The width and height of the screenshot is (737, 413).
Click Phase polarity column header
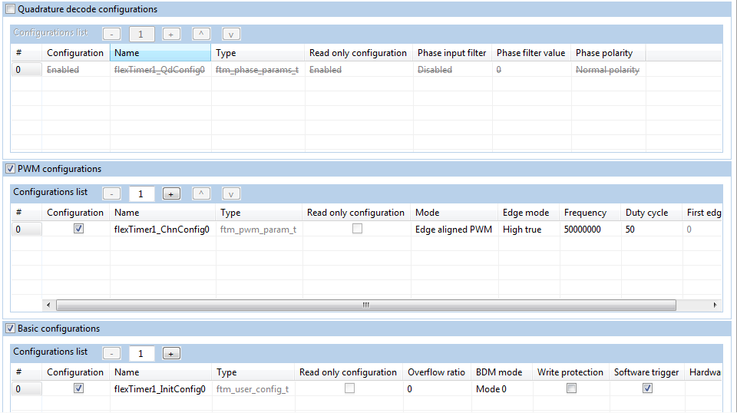pos(608,53)
